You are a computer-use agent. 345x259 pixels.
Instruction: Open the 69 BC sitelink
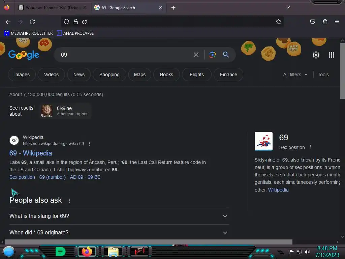tap(94, 177)
